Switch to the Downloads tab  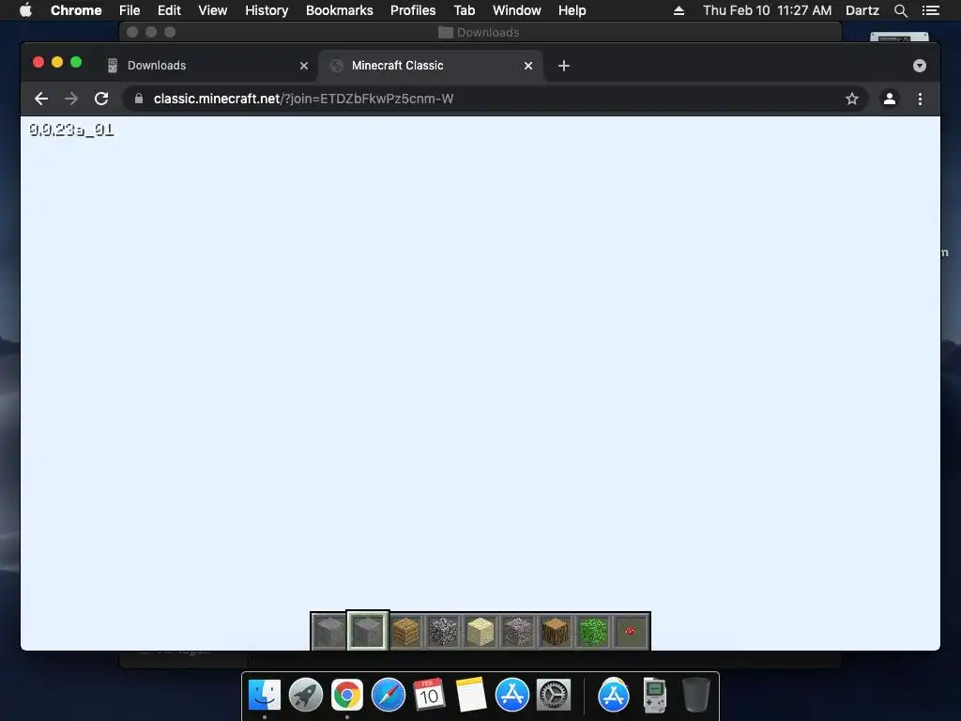point(208,66)
